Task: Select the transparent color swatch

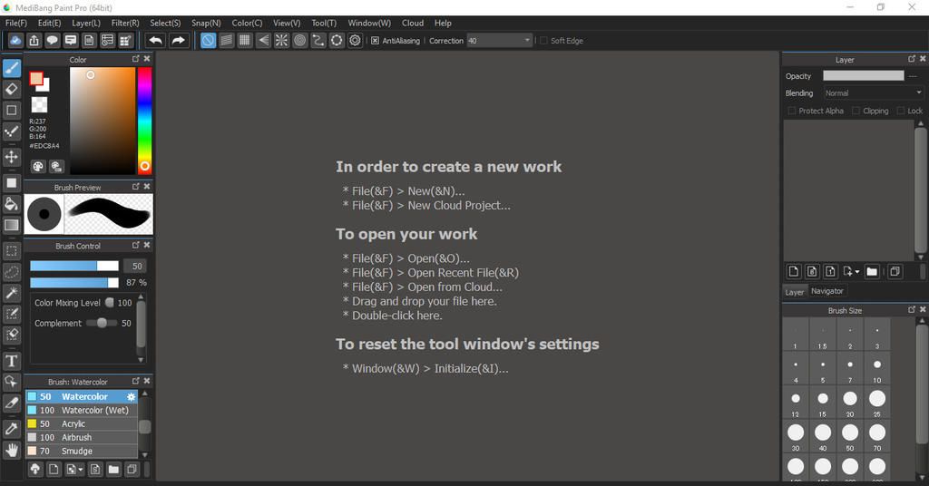Action: 39,105
